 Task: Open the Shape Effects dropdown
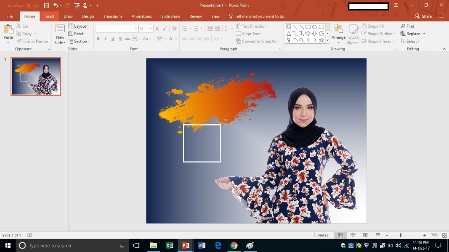tap(377, 41)
